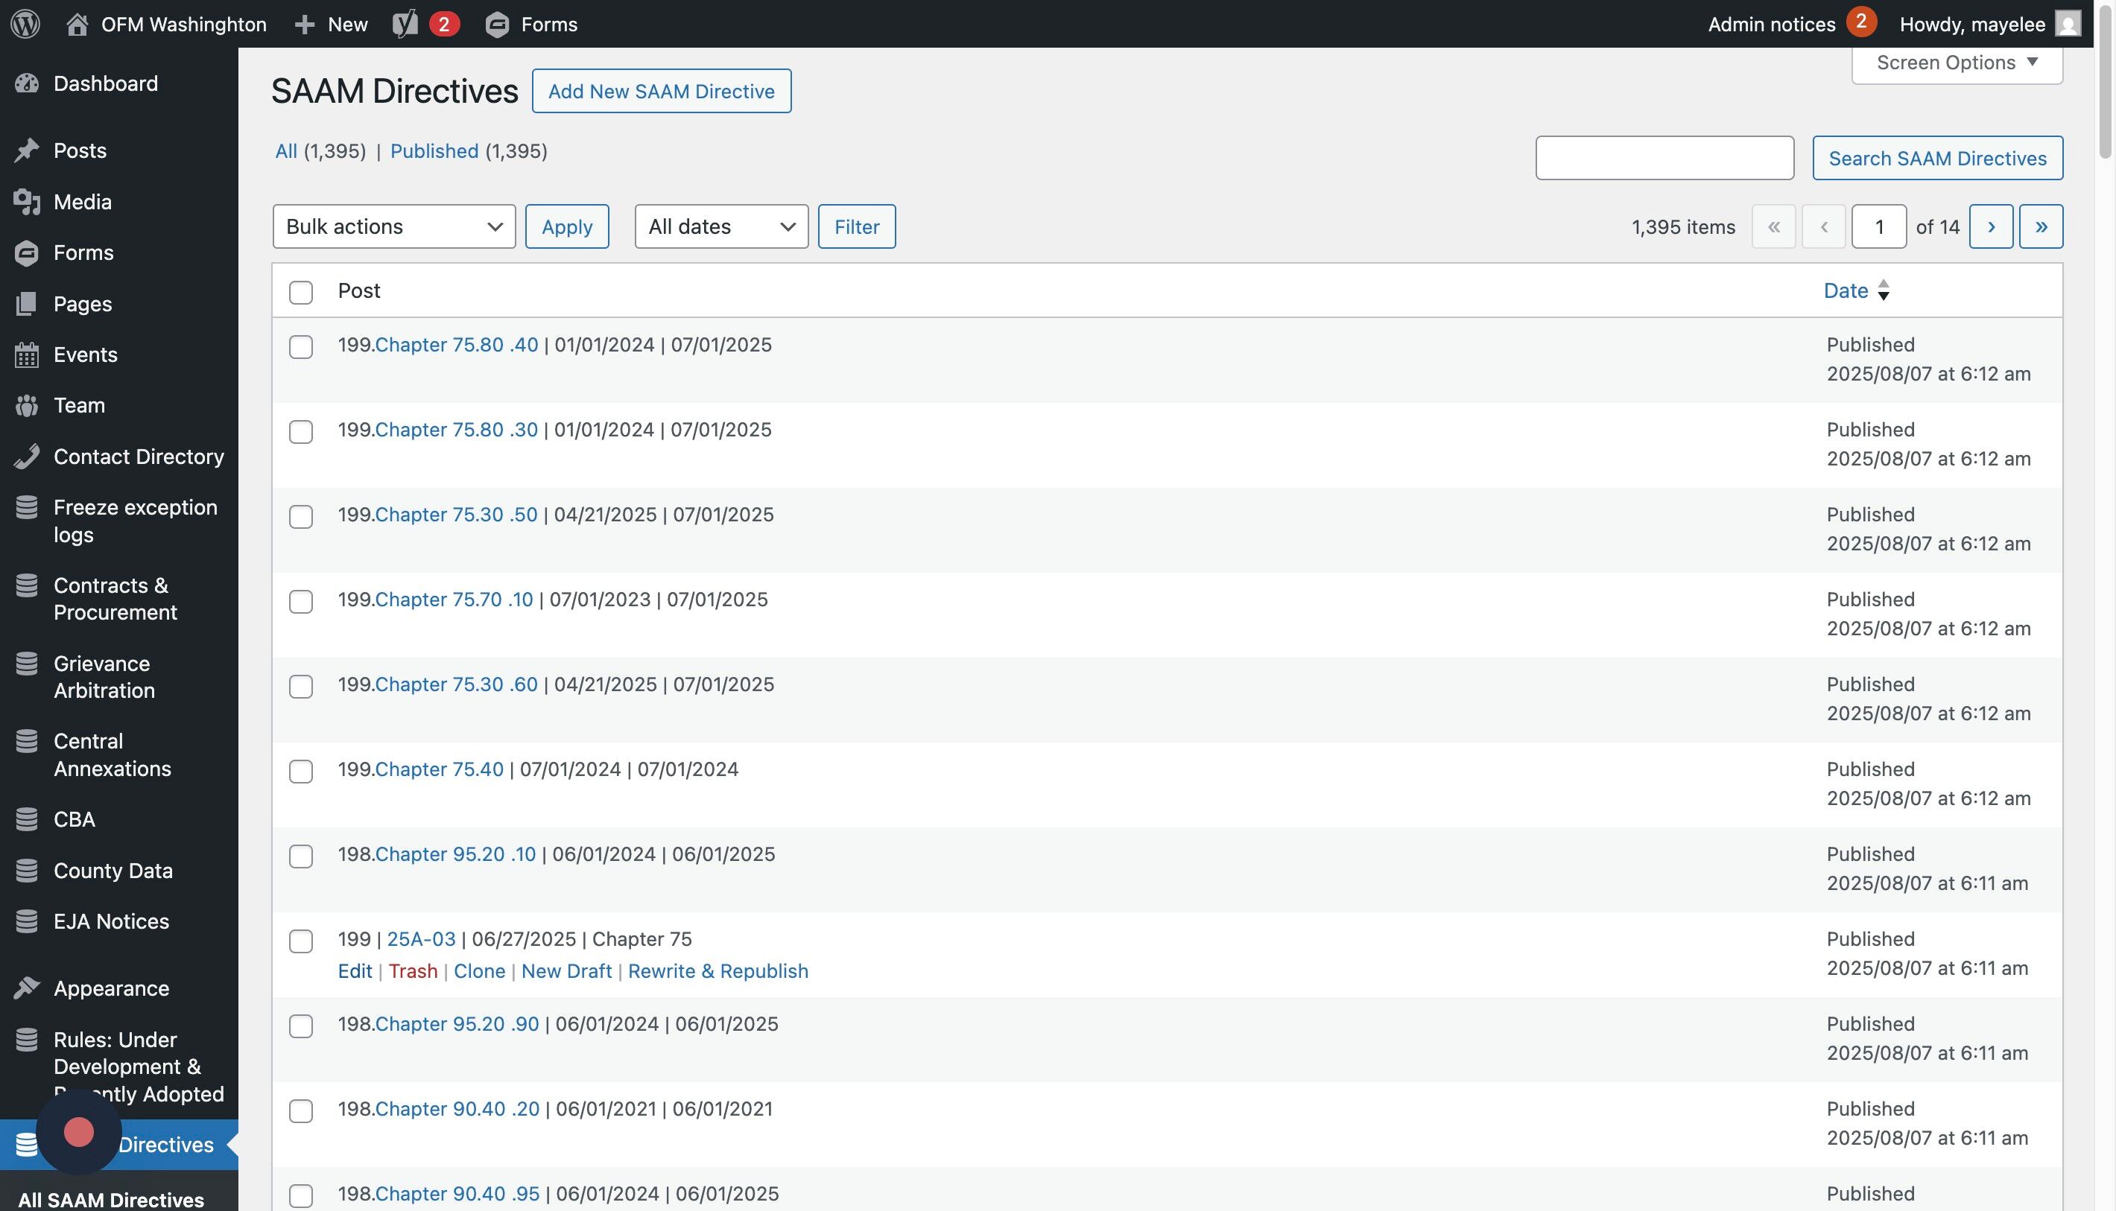Click the Contact Directory phone icon
This screenshot has width=2116, height=1211.
(27, 457)
